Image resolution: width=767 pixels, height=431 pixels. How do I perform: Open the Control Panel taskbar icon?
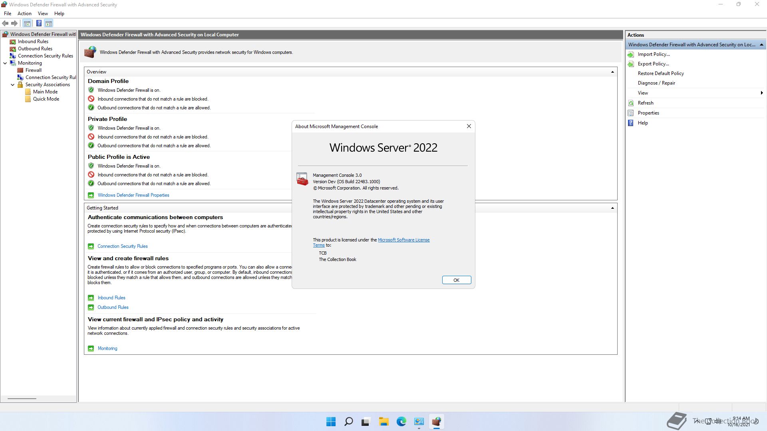[419, 422]
